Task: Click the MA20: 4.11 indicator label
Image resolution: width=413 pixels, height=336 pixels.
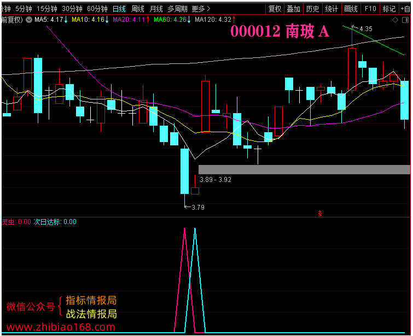Action: pyautogui.click(x=131, y=20)
